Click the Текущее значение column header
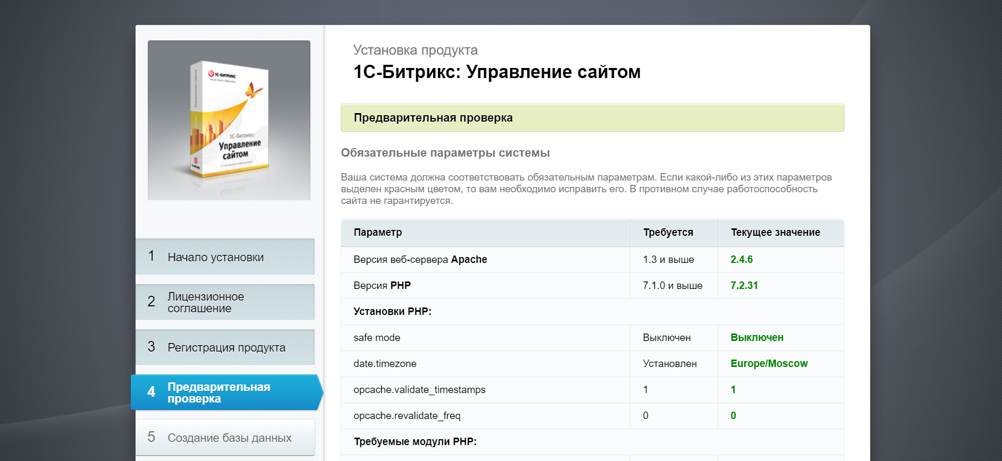This screenshot has width=1002, height=461. tap(776, 232)
